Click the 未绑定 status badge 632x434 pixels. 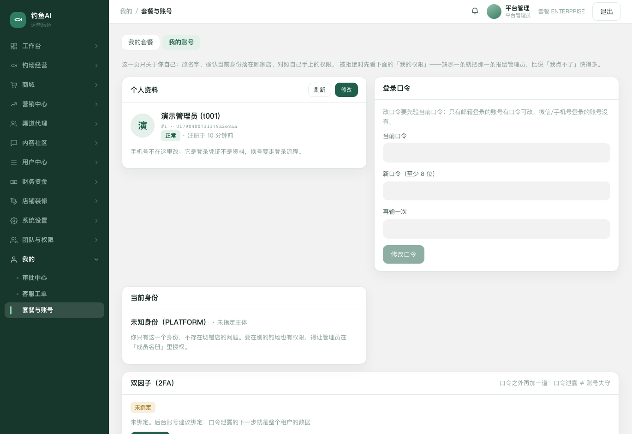click(x=143, y=408)
